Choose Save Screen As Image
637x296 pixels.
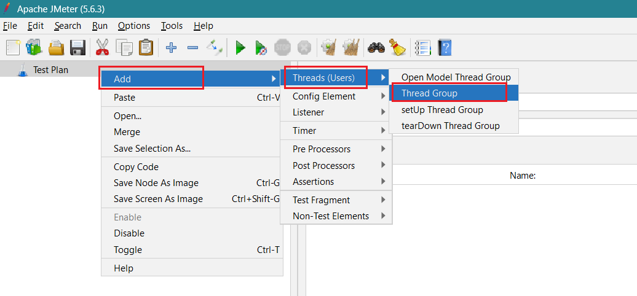(x=191, y=199)
